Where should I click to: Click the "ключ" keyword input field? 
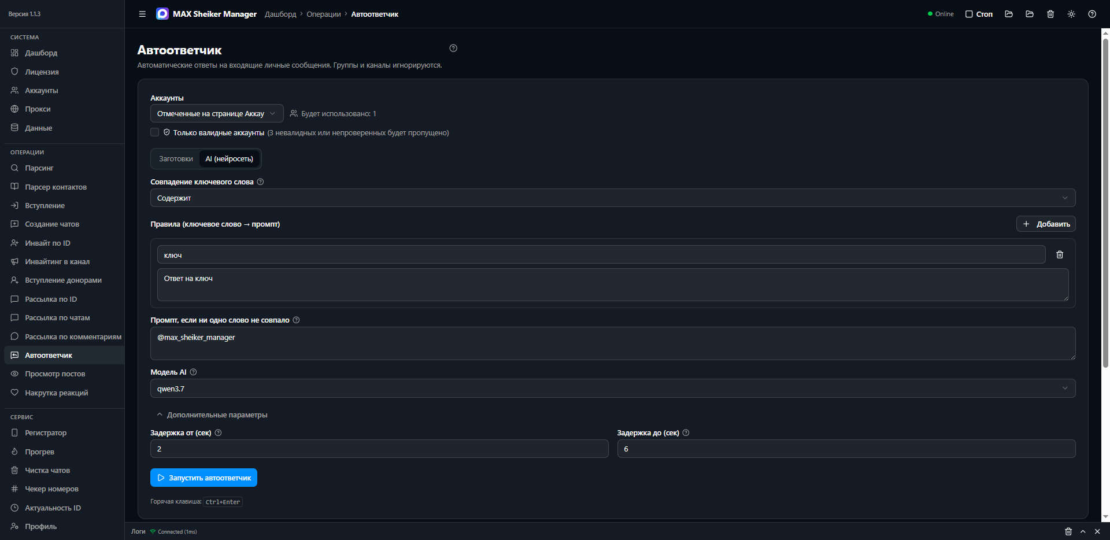coord(601,254)
